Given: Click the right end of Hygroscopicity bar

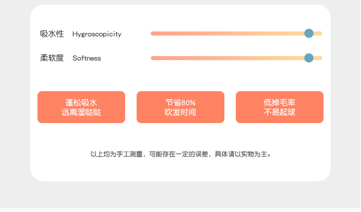Looking at the screenshot, I should pyautogui.click(x=320, y=34).
